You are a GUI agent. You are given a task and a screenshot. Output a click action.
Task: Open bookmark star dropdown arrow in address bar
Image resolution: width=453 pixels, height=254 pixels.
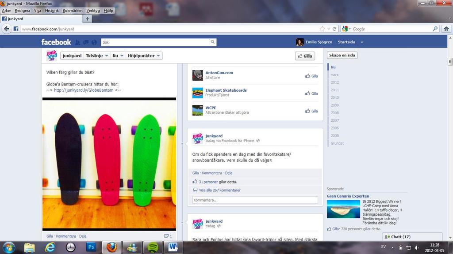(329, 29)
